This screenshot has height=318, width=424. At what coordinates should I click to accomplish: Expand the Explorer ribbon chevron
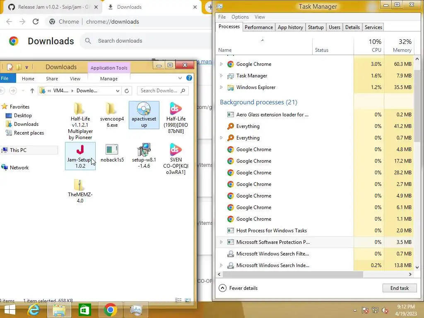tap(180, 78)
